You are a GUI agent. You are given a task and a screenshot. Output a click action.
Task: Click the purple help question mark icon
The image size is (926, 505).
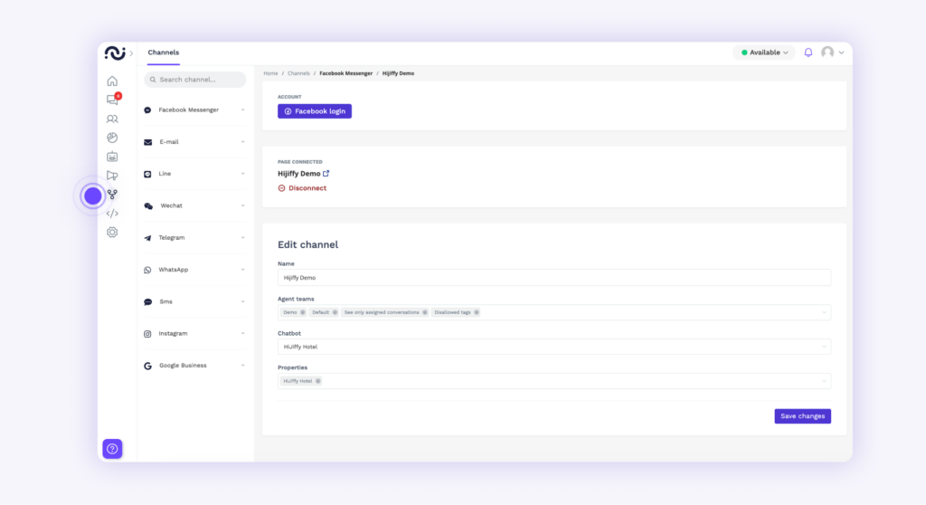[x=112, y=448]
